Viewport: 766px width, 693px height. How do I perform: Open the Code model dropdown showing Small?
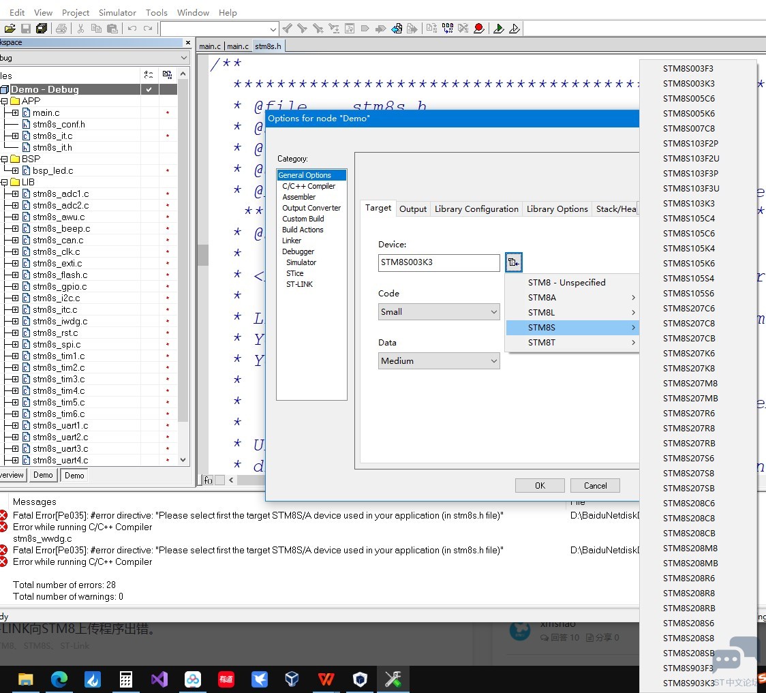[439, 312]
